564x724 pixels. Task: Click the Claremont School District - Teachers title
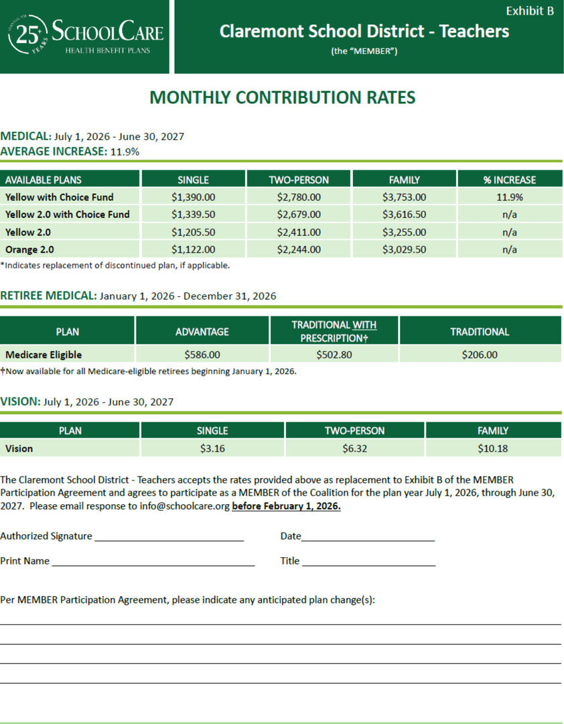pos(364,32)
